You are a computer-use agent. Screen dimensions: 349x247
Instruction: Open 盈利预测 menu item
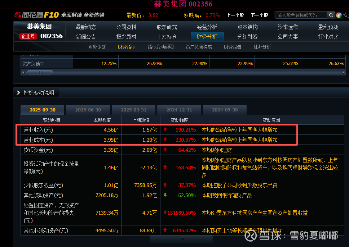pyautogui.click(x=328, y=27)
